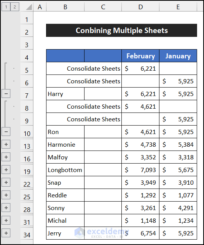
Task: Click Ron's February value 4,621 in row 10
Action: click(140, 132)
